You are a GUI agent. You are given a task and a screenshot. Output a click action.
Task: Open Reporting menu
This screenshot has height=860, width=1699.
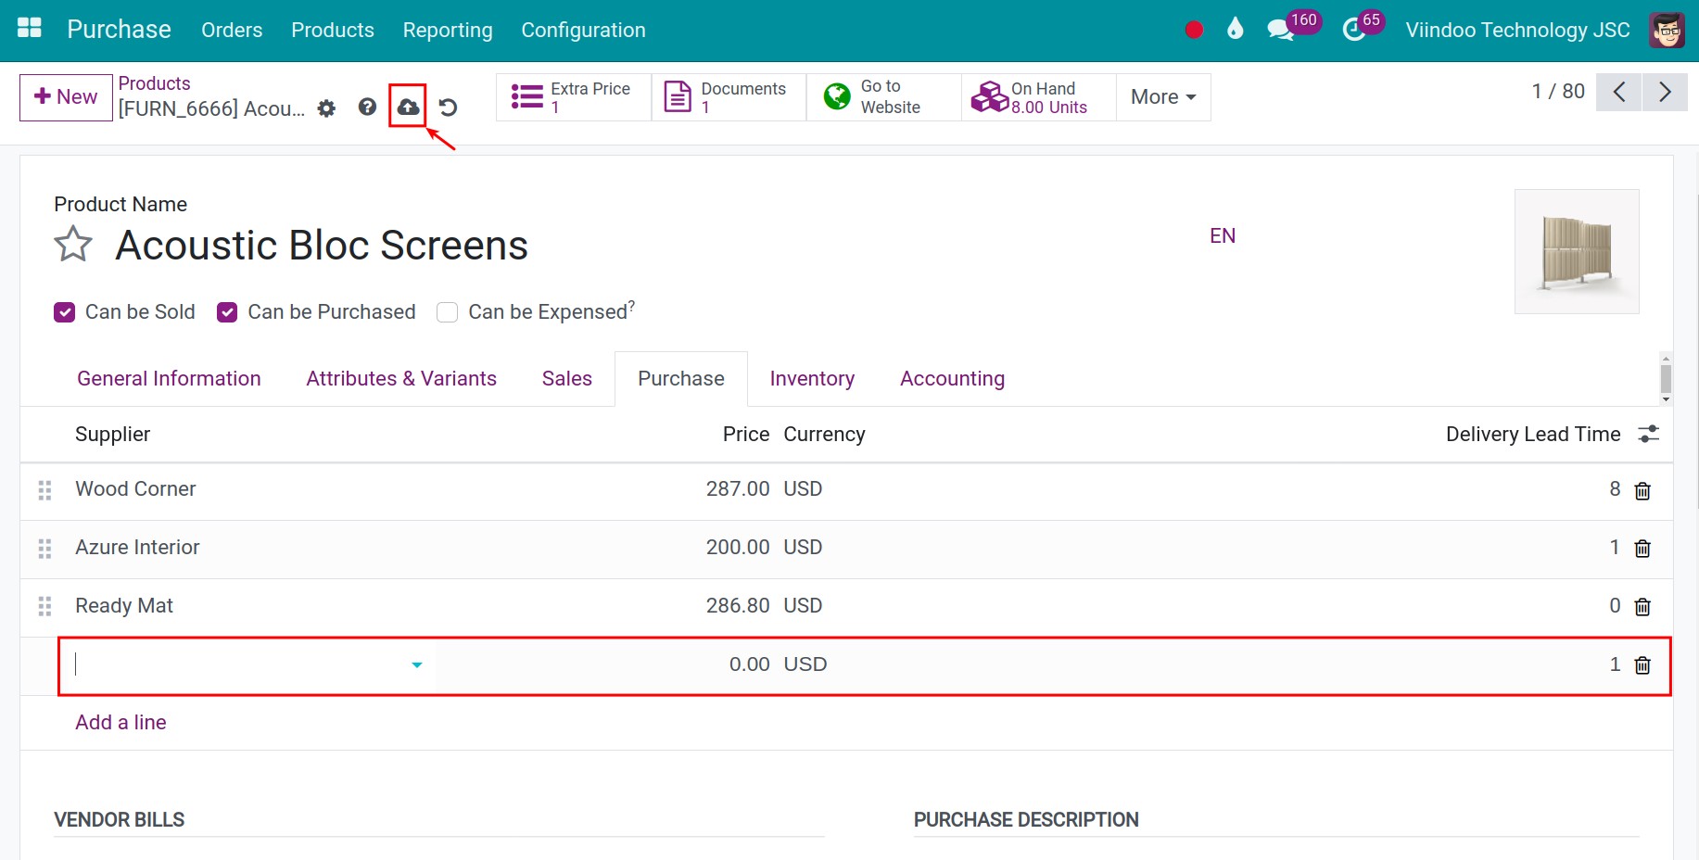point(448,30)
